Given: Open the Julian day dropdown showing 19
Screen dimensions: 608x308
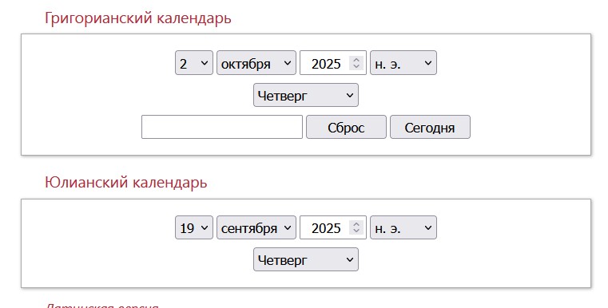Looking at the screenshot, I should coord(194,227).
